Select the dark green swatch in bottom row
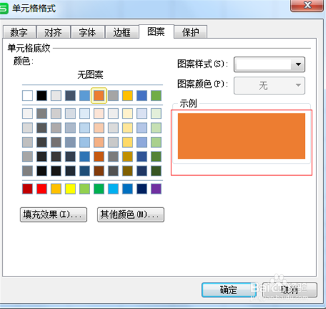The image size is (326, 309). pos(99,189)
